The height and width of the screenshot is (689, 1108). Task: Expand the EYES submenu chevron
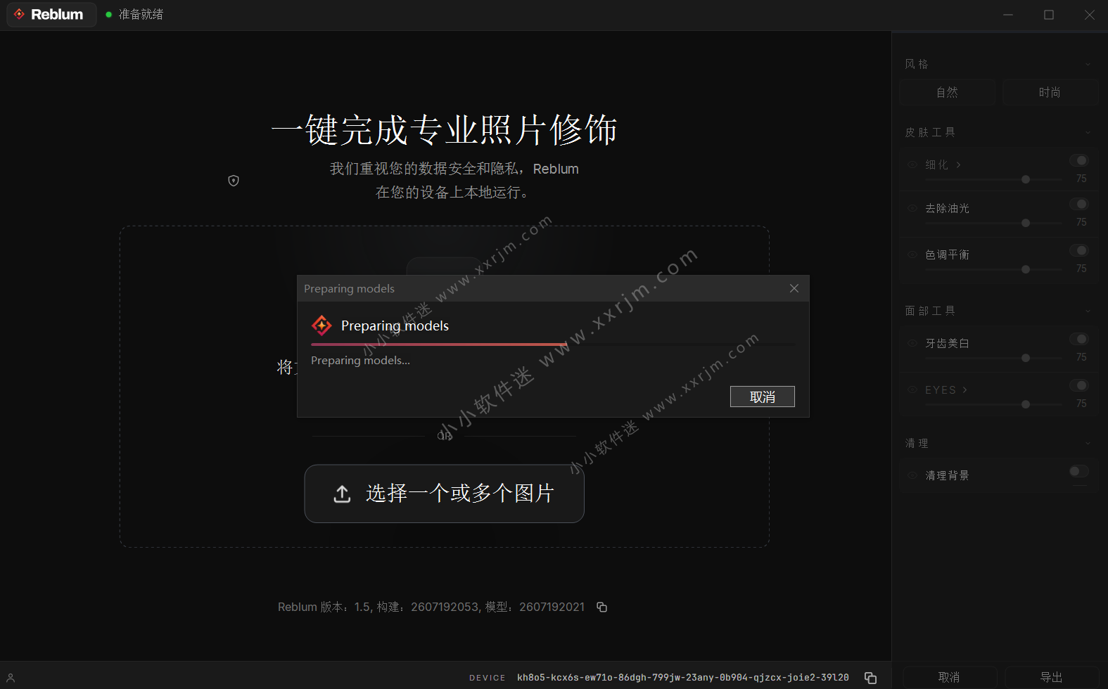(964, 389)
